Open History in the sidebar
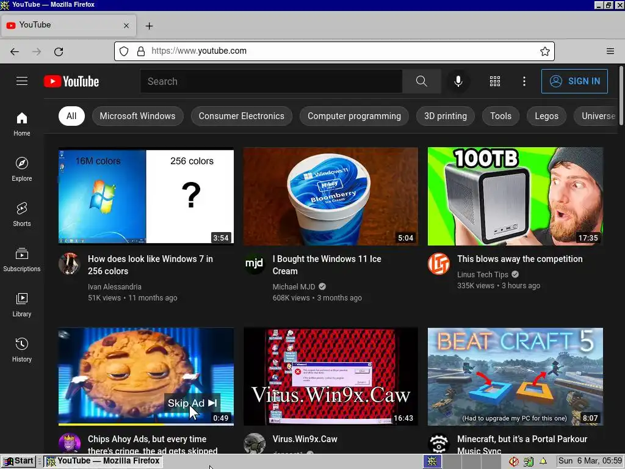The width and height of the screenshot is (625, 469). point(22,350)
